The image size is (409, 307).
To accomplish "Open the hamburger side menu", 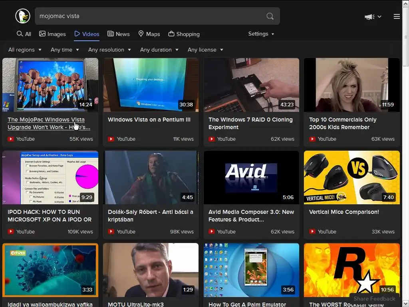I will click(x=397, y=16).
